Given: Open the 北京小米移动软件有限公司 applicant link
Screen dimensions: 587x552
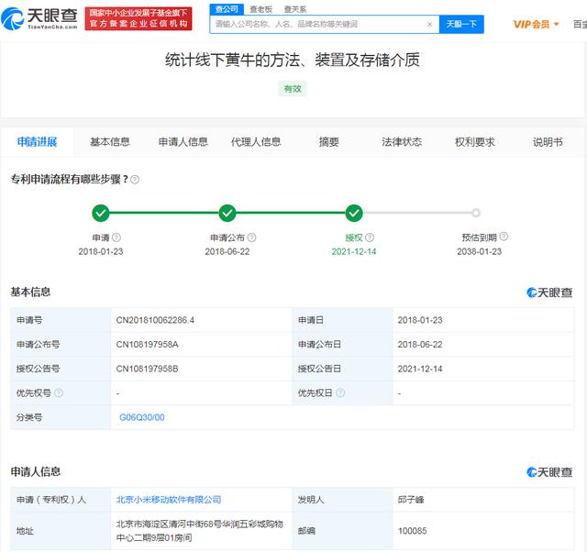Looking at the screenshot, I should (x=168, y=500).
